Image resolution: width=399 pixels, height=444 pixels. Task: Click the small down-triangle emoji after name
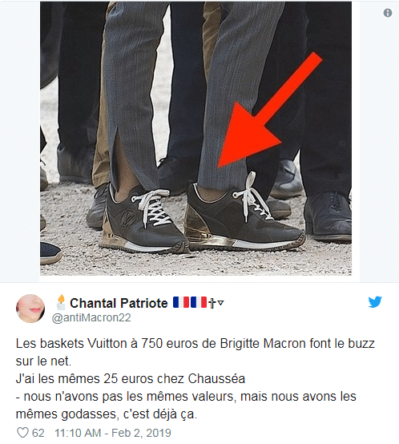coord(220,303)
